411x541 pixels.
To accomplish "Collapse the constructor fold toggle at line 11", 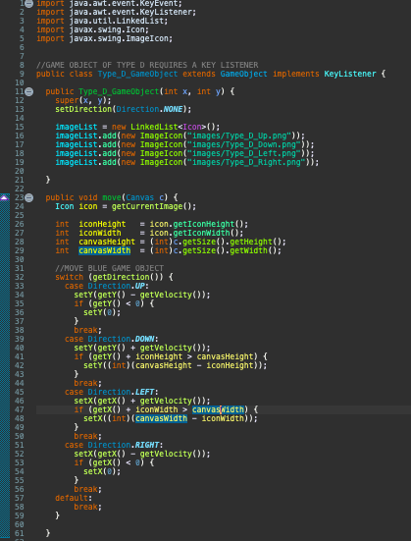I will [29, 91].
